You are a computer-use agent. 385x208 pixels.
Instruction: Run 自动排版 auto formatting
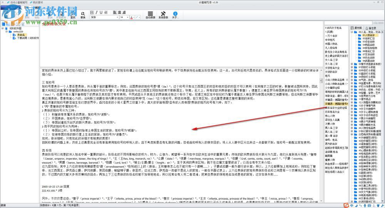150,15
